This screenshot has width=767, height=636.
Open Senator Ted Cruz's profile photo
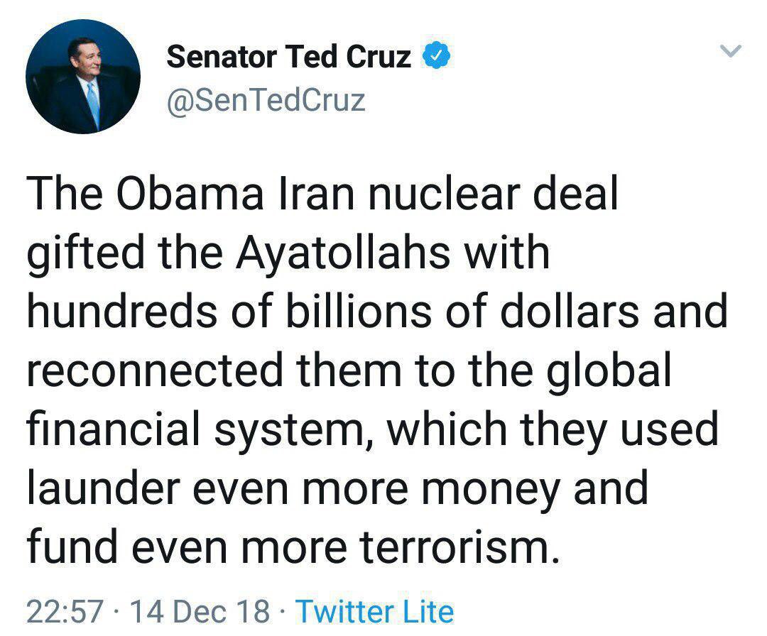(x=83, y=77)
